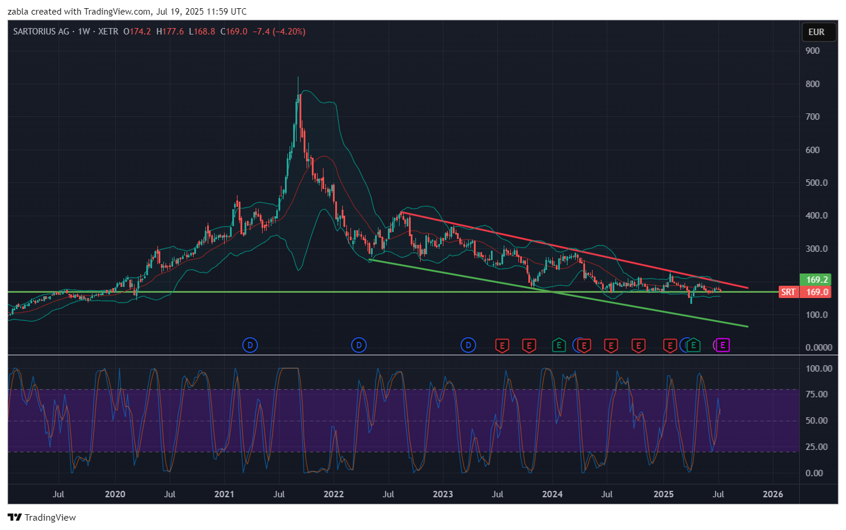
Task: Click the magenta upcoming earnings marker
Action: coord(723,345)
